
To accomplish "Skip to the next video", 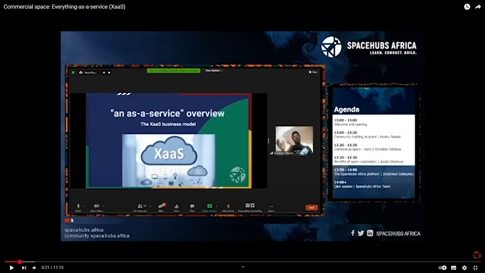I will pyautogui.click(x=24, y=268).
